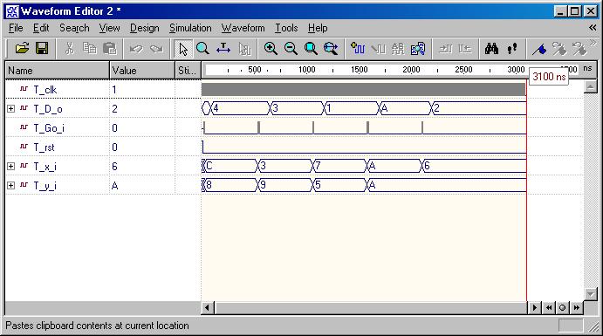The width and height of the screenshot is (603, 336).
Task: Open the Search menu
Action: coord(74,28)
